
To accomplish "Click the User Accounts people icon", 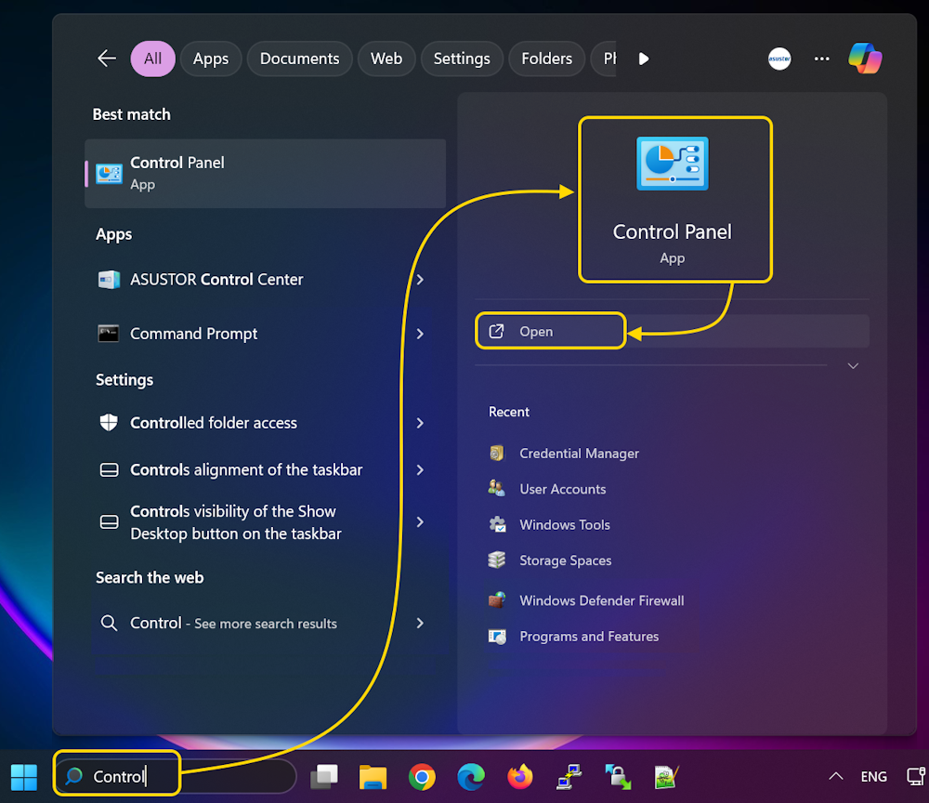I will tap(496, 488).
